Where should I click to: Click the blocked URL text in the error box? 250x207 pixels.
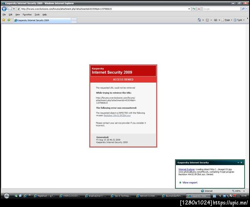coord(115,100)
